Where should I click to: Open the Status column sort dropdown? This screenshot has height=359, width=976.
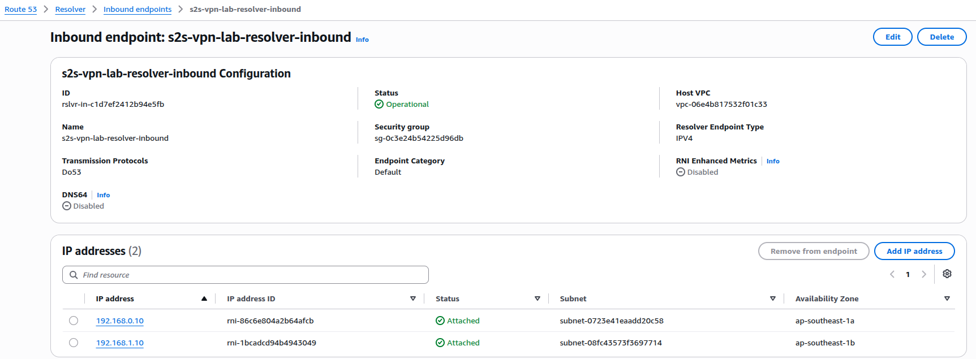pos(538,299)
